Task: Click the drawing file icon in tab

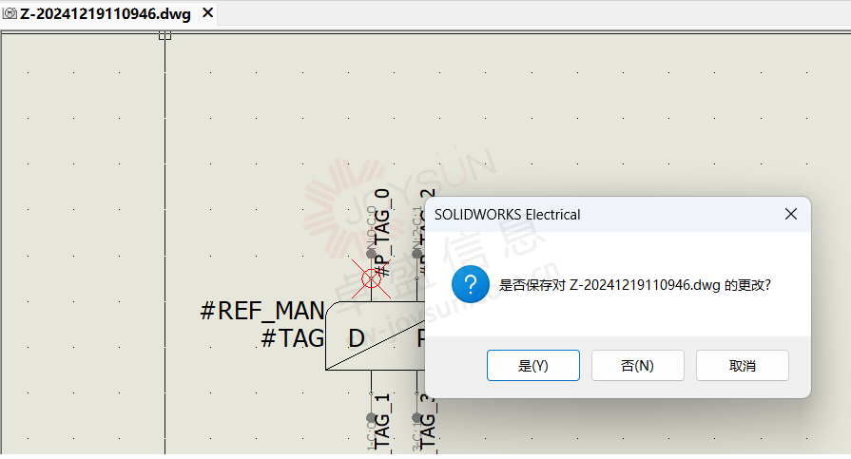Action: pyautogui.click(x=10, y=13)
